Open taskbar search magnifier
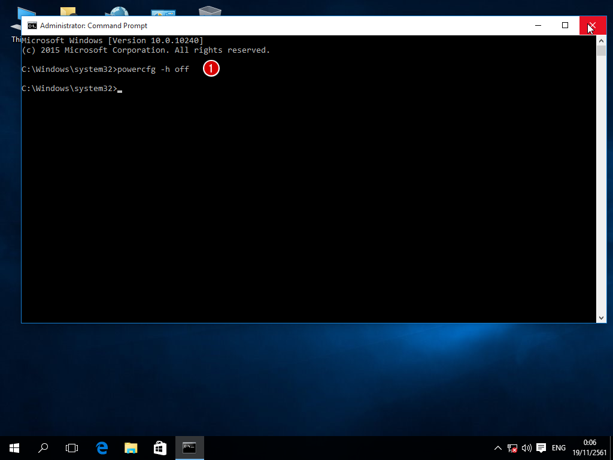The height and width of the screenshot is (460, 613). 43,447
